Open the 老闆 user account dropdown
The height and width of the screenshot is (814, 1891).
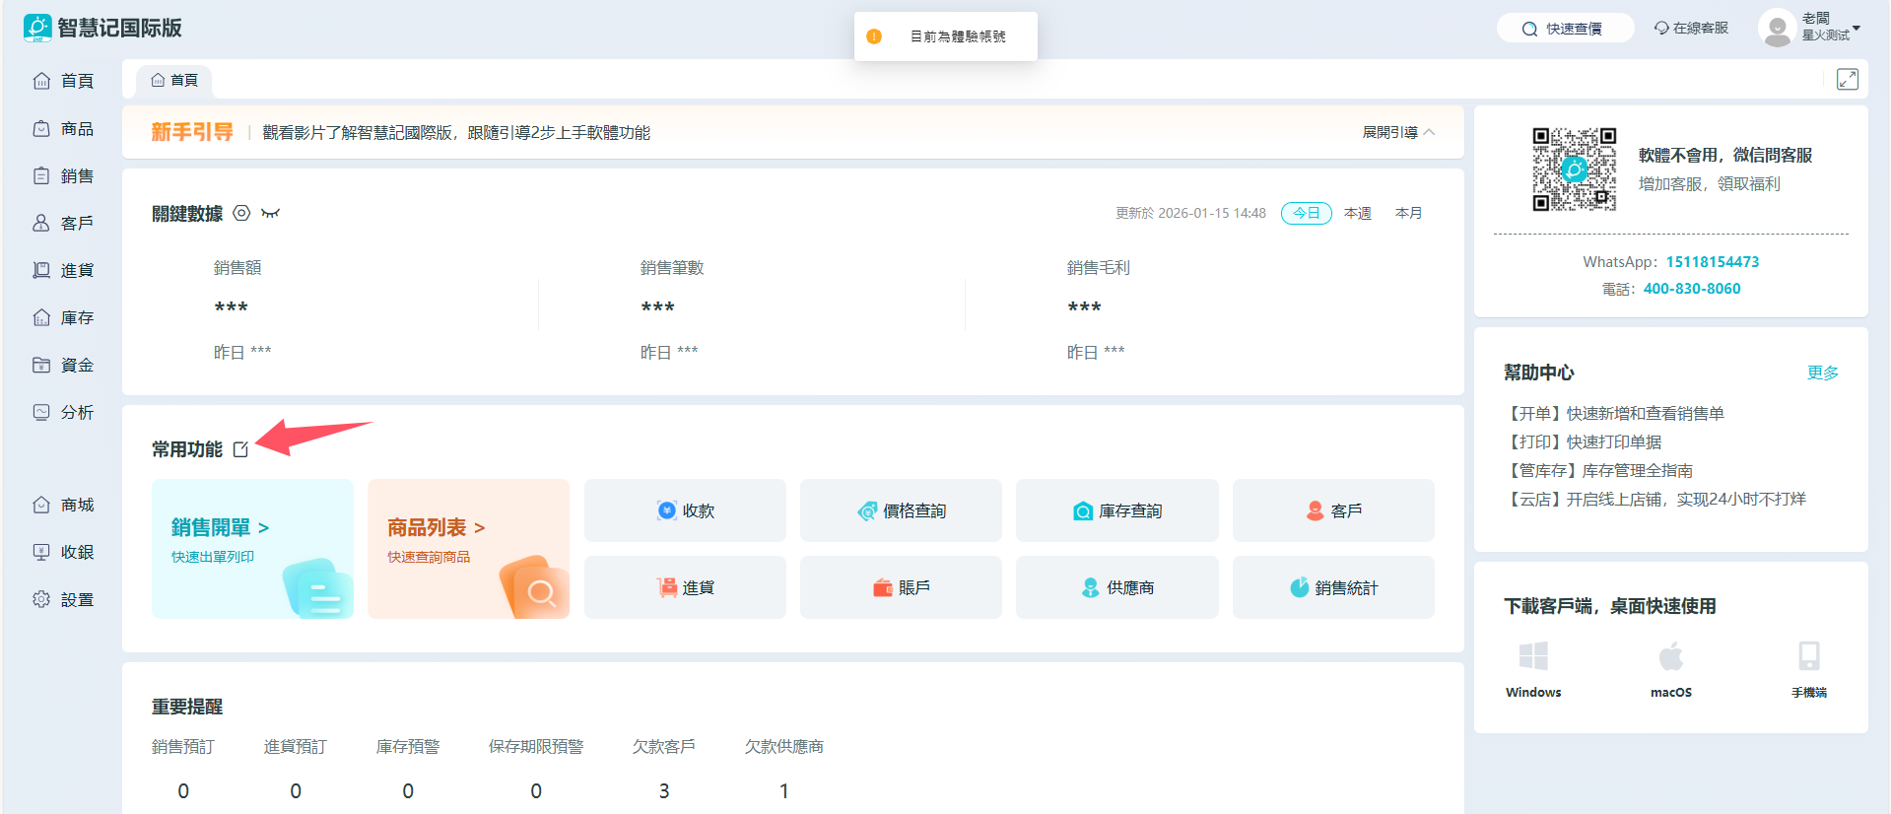click(1811, 28)
